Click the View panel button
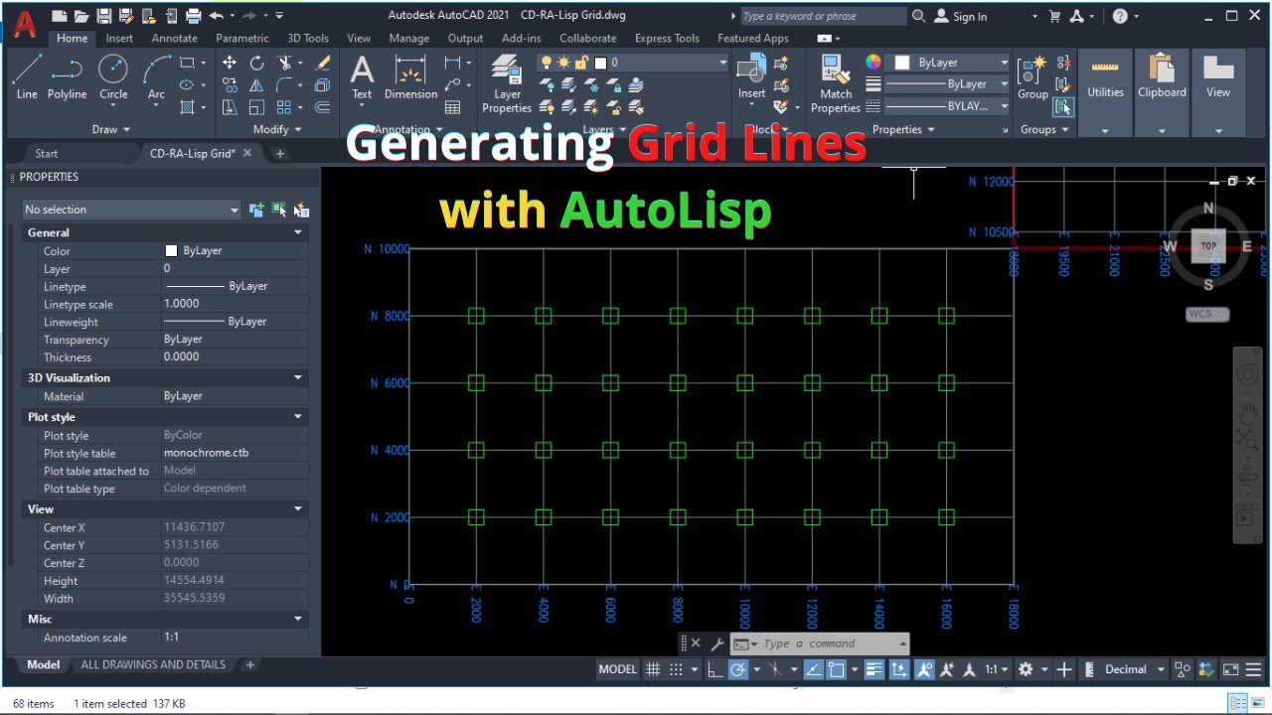 (1218, 91)
